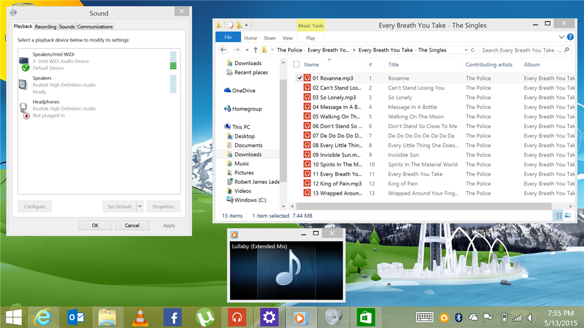This screenshot has height=328, width=584.
Task: Open the Windows Store from taskbar
Action: coord(366,318)
